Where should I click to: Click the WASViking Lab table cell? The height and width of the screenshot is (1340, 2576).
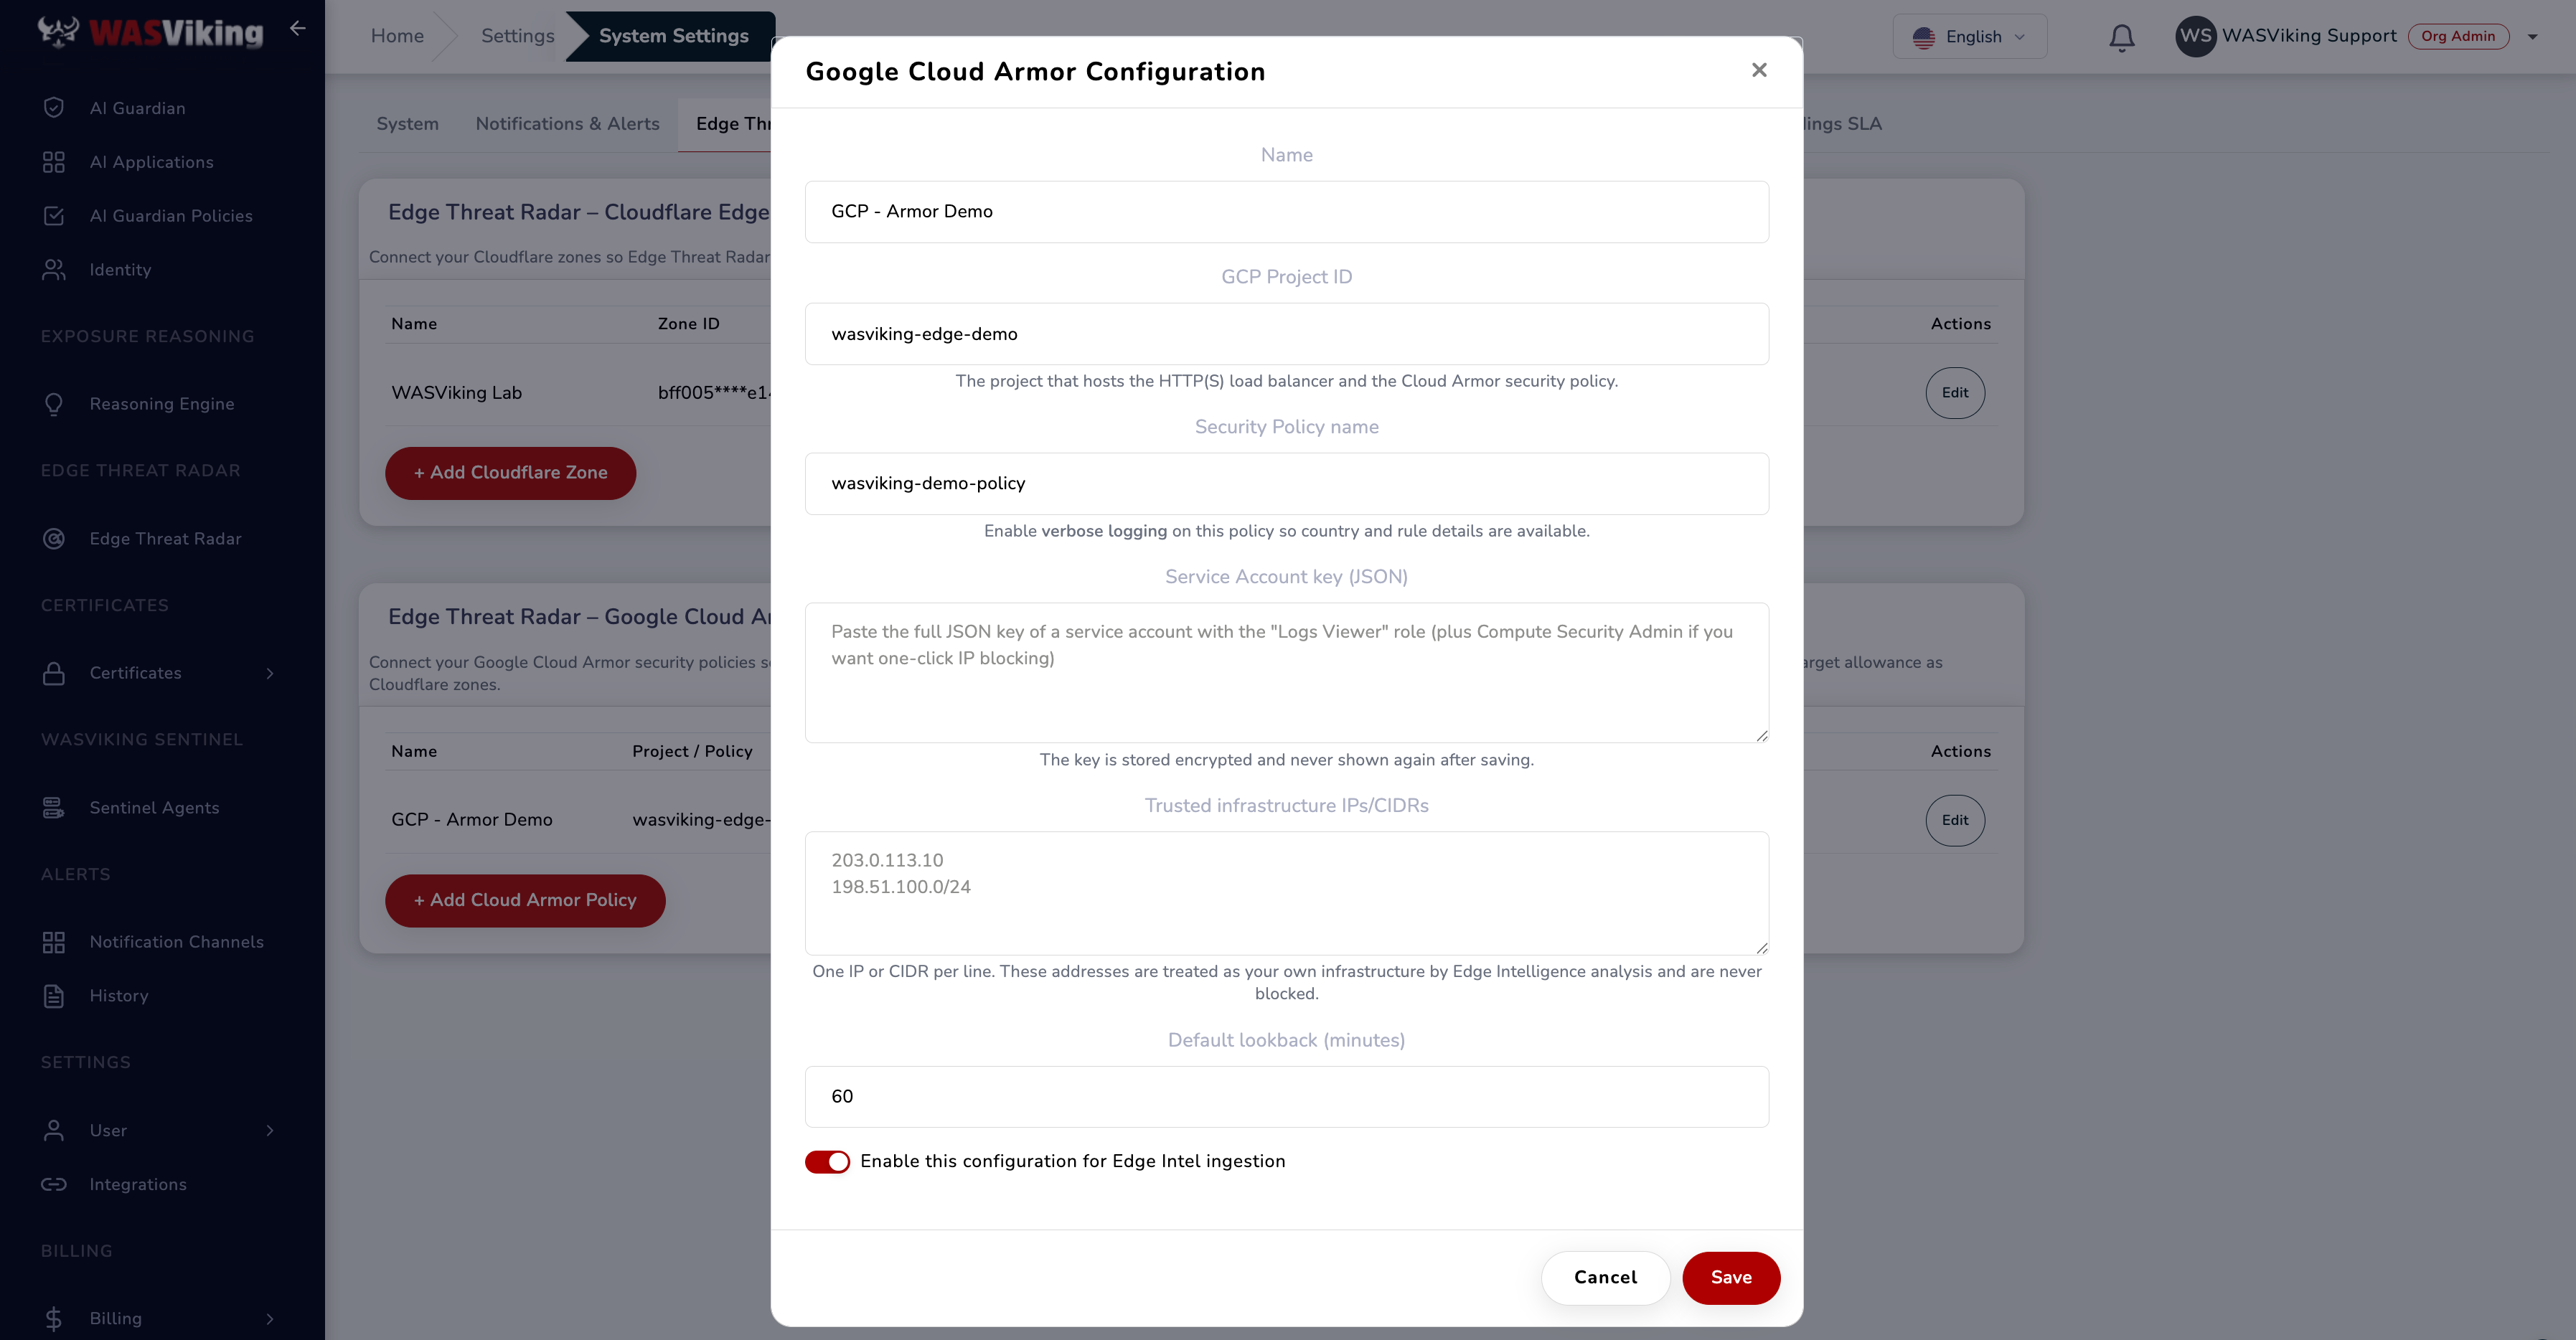click(456, 393)
